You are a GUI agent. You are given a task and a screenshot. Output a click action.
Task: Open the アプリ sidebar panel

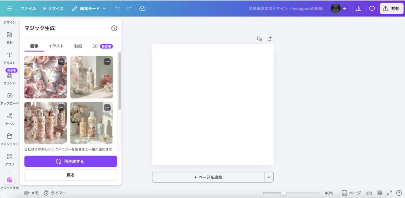(9, 160)
